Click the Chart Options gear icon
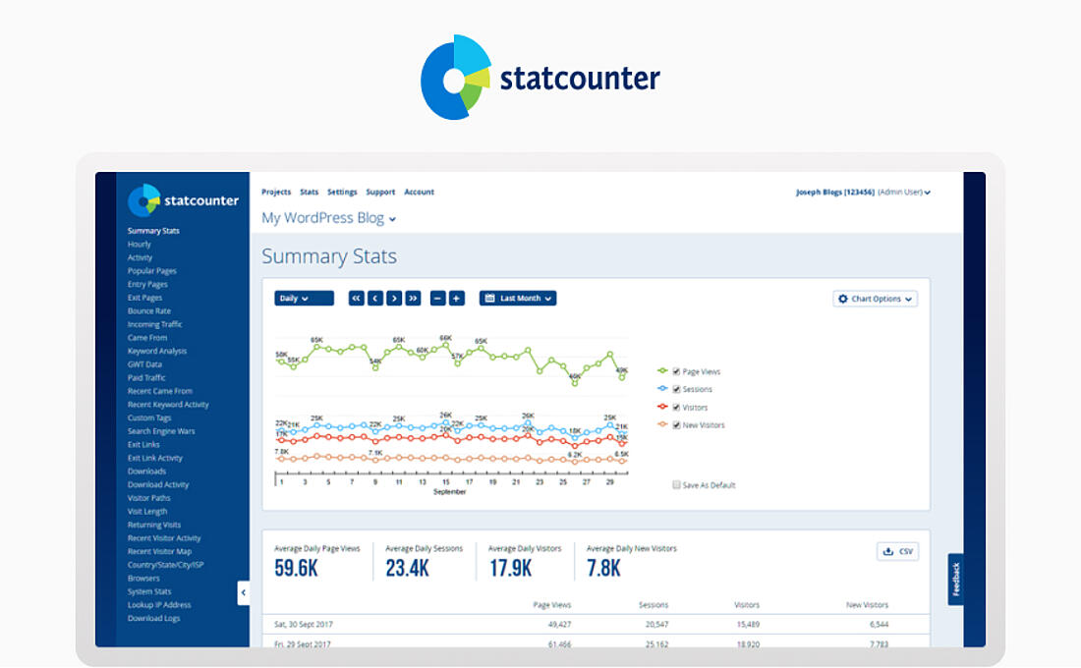This screenshot has height=668, width=1081. [843, 300]
